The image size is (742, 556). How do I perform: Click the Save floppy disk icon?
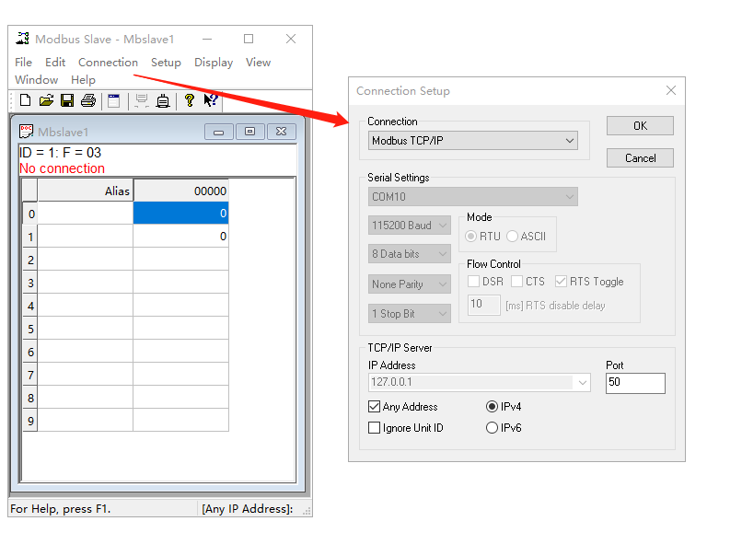(67, 100)
